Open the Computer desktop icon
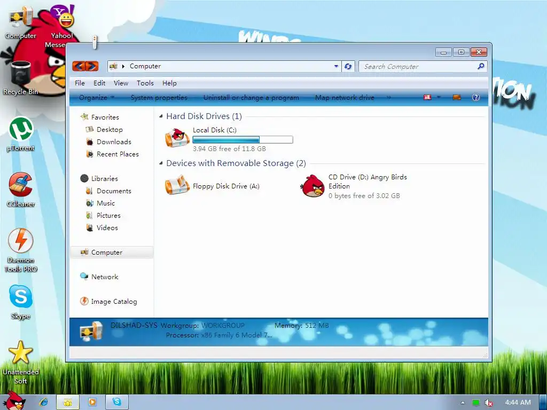547x410 pixels. [21, 22]
